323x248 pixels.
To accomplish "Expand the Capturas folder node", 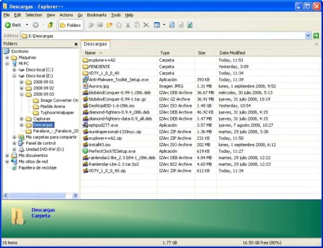I will tap(22, 119).
